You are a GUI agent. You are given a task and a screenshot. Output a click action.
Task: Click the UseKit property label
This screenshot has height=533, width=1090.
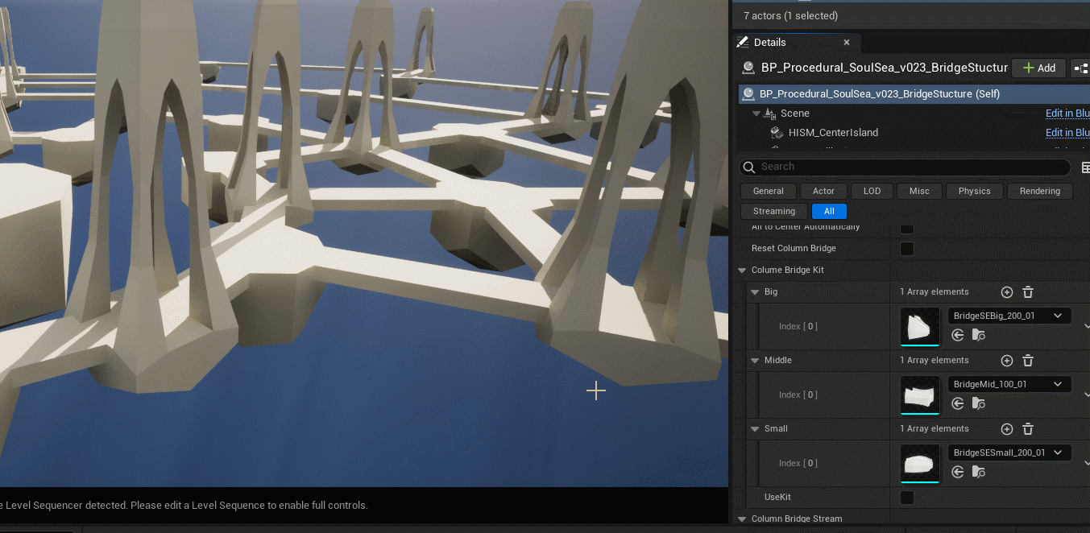coord(777,498)
